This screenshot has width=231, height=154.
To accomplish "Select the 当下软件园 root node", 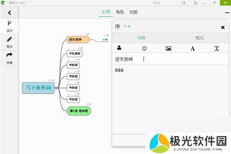I will [x=38, y=88].
